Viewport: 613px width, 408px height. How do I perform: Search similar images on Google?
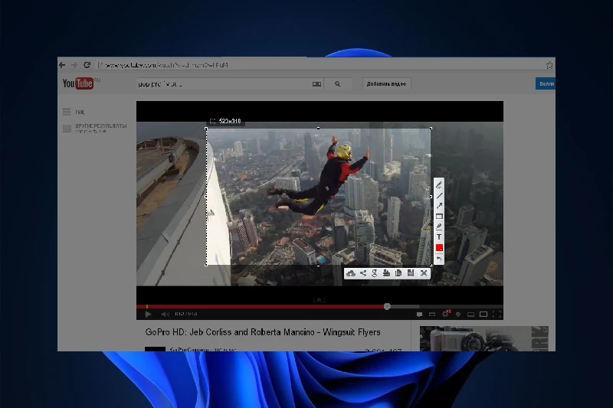click(x=375, y=273)
